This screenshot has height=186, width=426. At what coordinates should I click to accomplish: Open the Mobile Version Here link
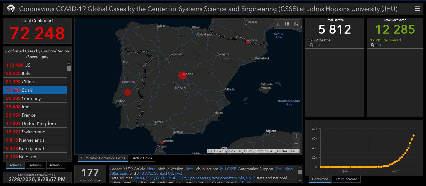coord(189,169)
